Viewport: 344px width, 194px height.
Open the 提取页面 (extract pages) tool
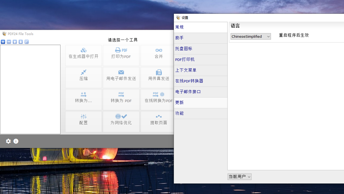pyautogui.click(x=158, y=122)
